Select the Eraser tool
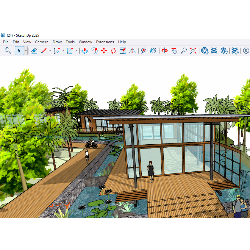Image resolution: width=250 pixels, height=250 pixels. (x=34, y=51)
